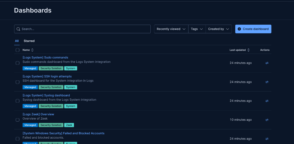Image resolution: width=294 pixels, height=144 pixels.
Task: Open Failed and Blocked Accounts dashboard
Action: [x=64, y=133]
